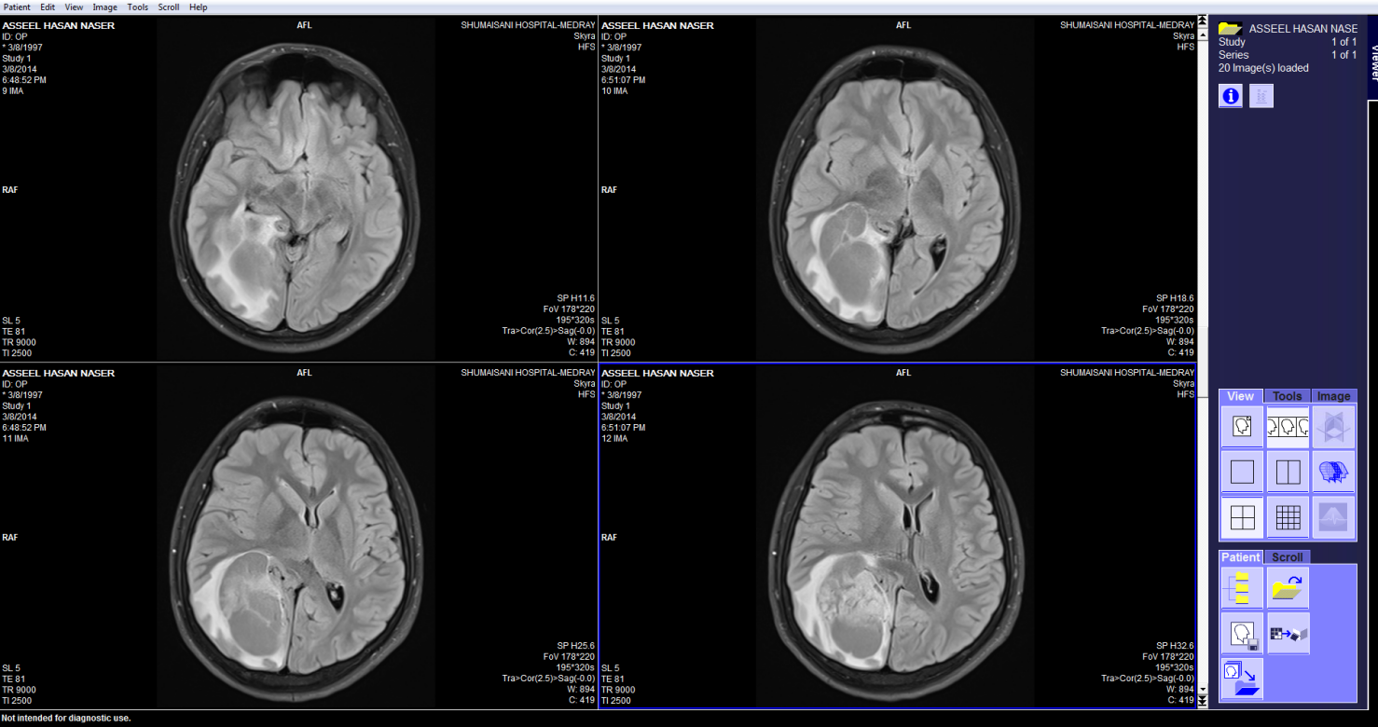Select the View tab in tool panel
This screenshot has height=727, width=1378.
pos(1240,396)
